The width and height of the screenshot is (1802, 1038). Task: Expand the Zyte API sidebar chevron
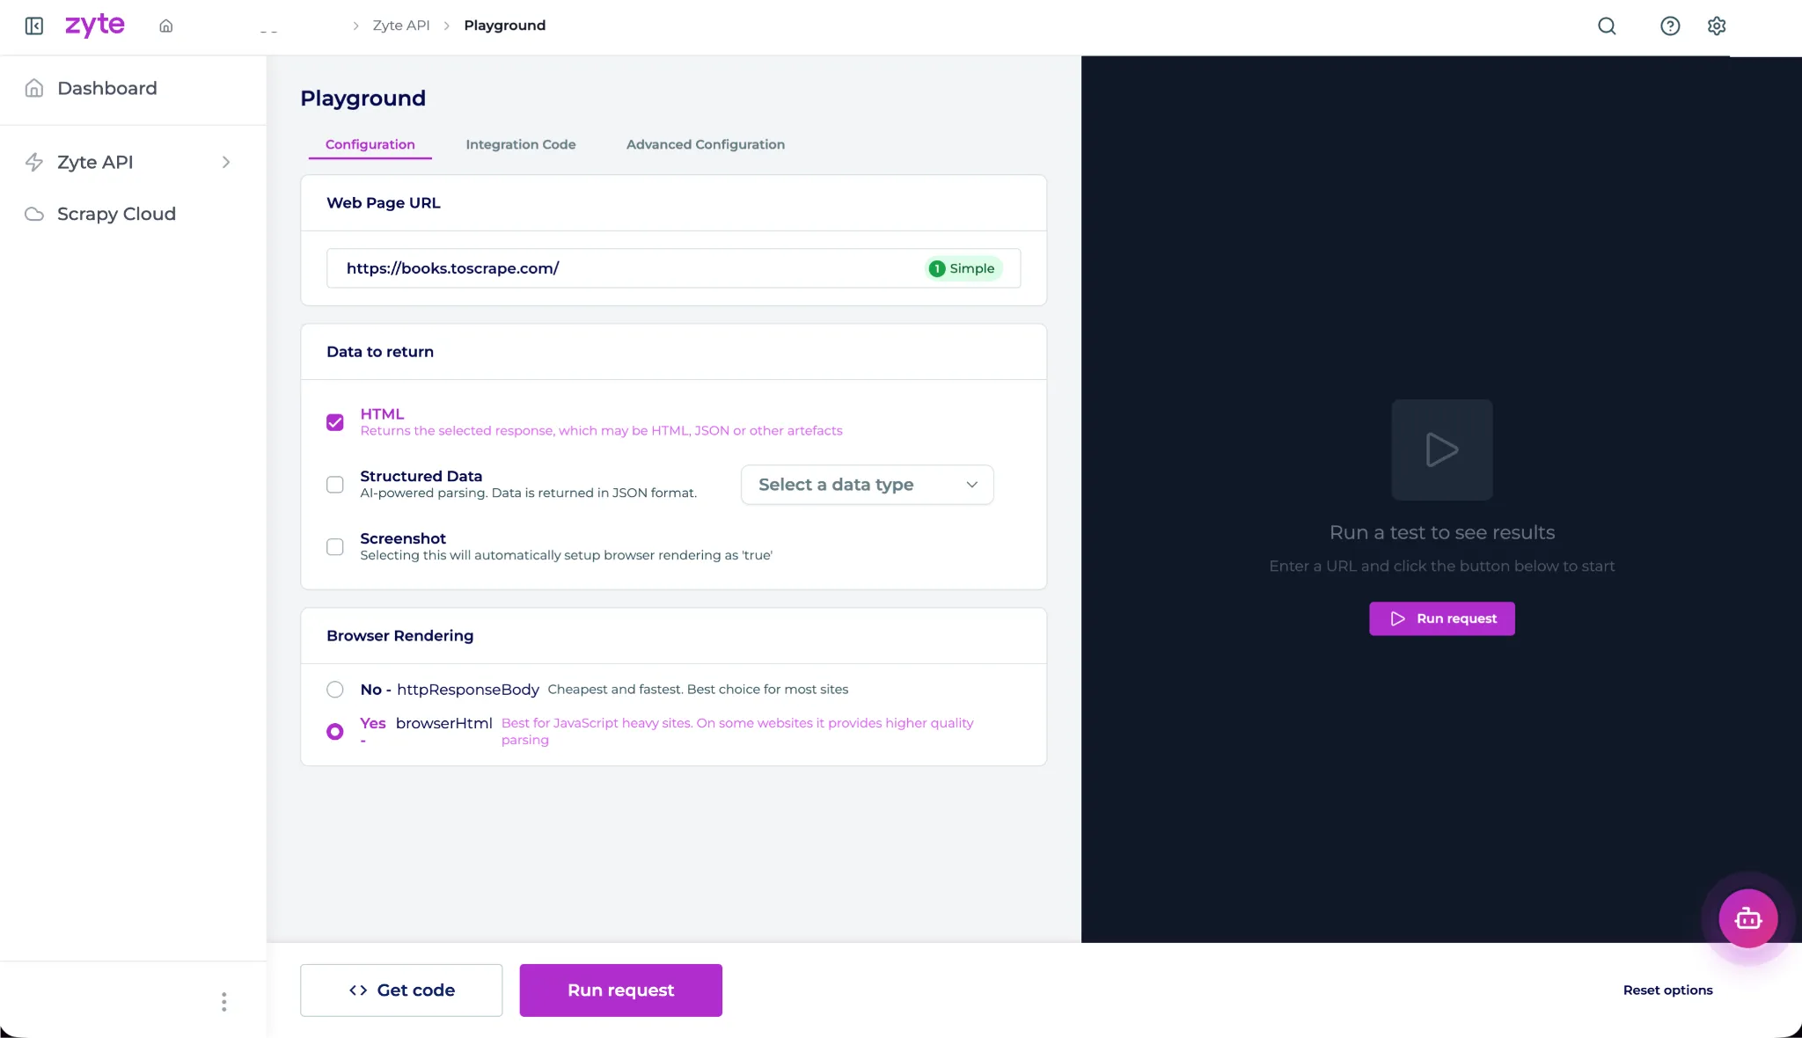[226, 162]
